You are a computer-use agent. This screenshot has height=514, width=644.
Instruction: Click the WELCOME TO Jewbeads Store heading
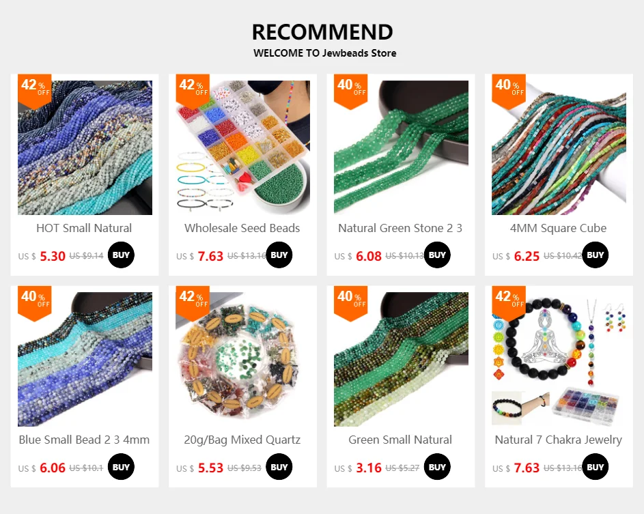click(325, 53)
